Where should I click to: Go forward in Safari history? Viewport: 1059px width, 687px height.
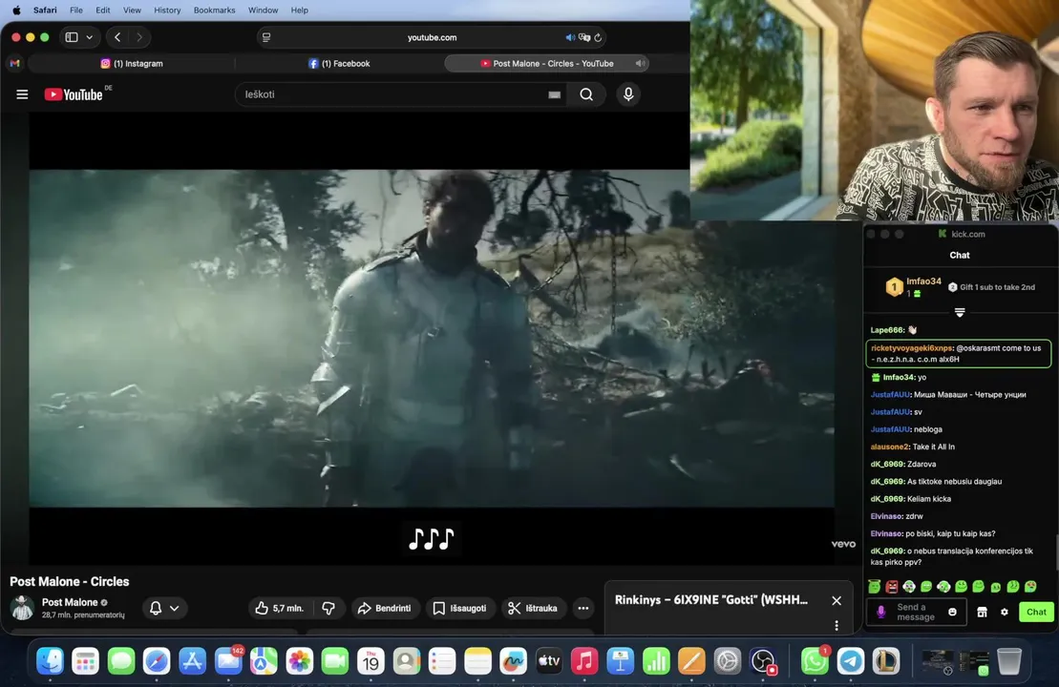(139, 38)
